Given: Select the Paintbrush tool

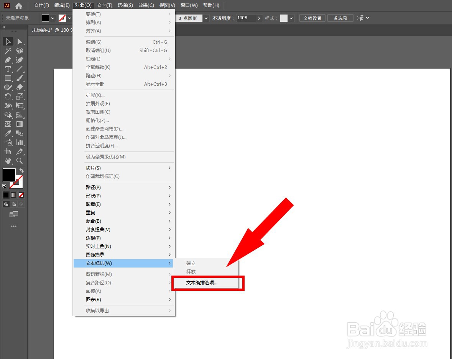Looking at the screenshot, I should click(x=20, y=78).
